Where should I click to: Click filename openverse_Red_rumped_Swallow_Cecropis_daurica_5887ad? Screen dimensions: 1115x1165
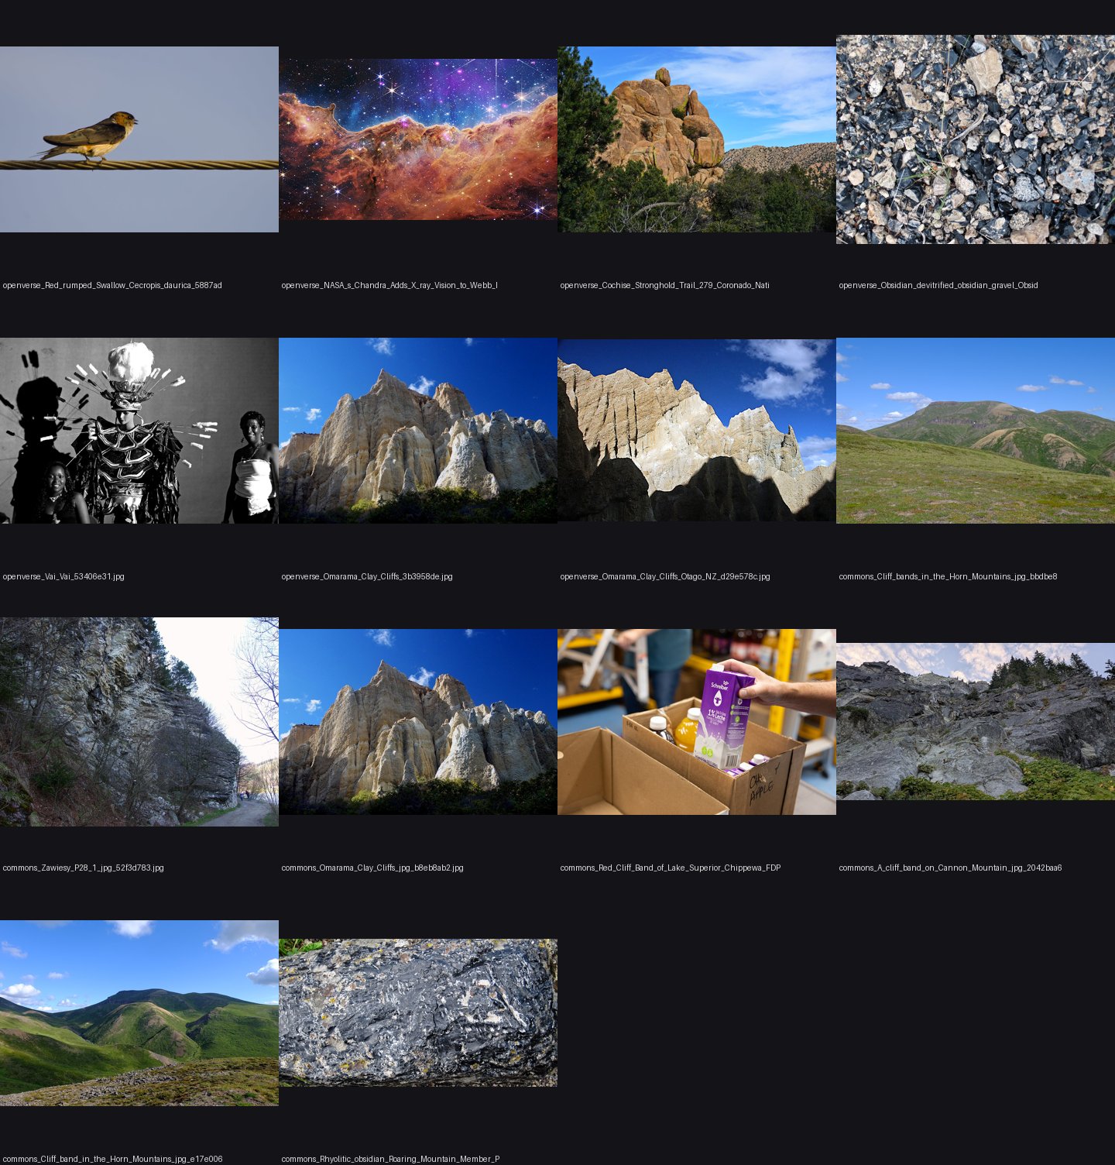[x=112, y=286]
